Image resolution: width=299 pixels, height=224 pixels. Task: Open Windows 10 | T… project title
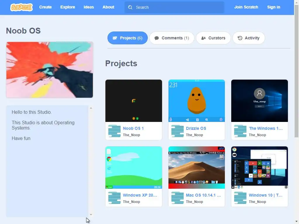265,195
